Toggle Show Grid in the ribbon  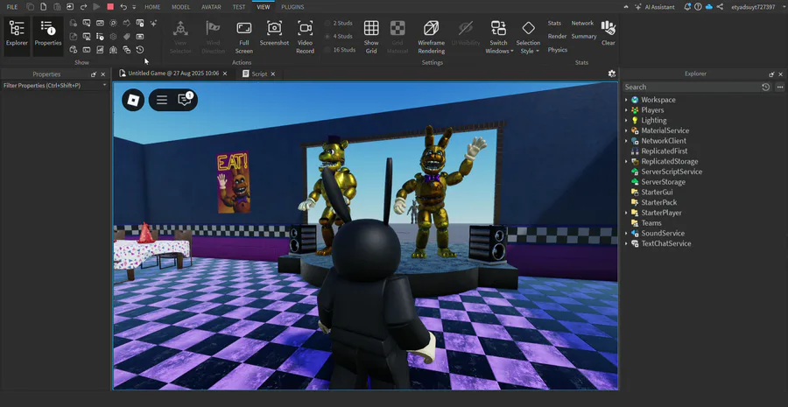click(371, 37)
